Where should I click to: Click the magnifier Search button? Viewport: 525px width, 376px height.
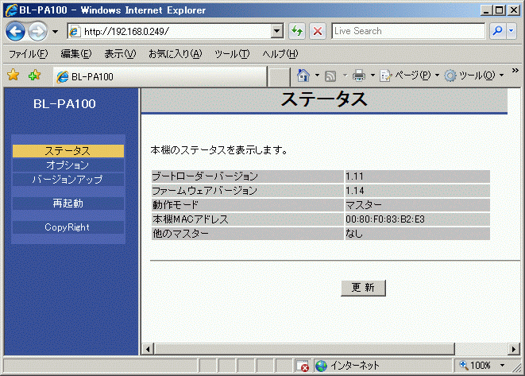click(x=497, y=31)
